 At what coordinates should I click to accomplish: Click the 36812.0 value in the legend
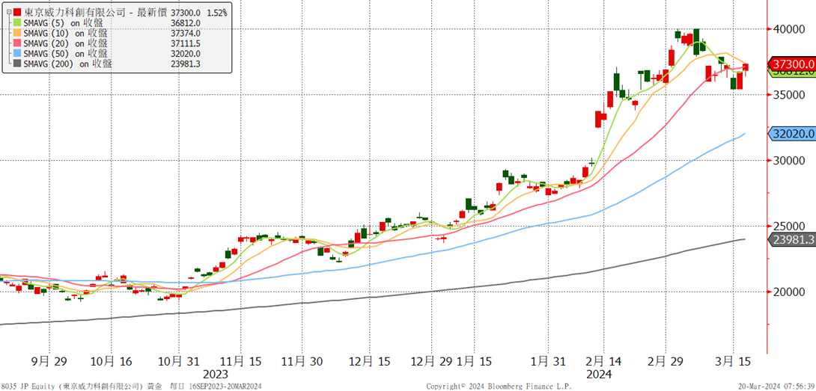186,23
